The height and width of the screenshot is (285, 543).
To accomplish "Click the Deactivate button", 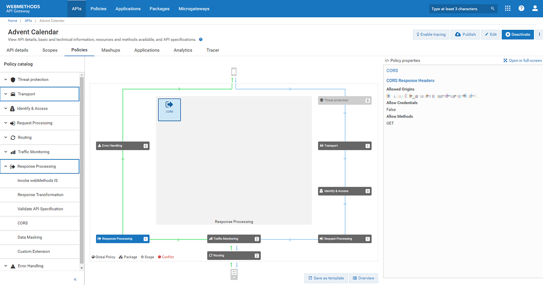I will pyautogui.click(x=518, y=35).
